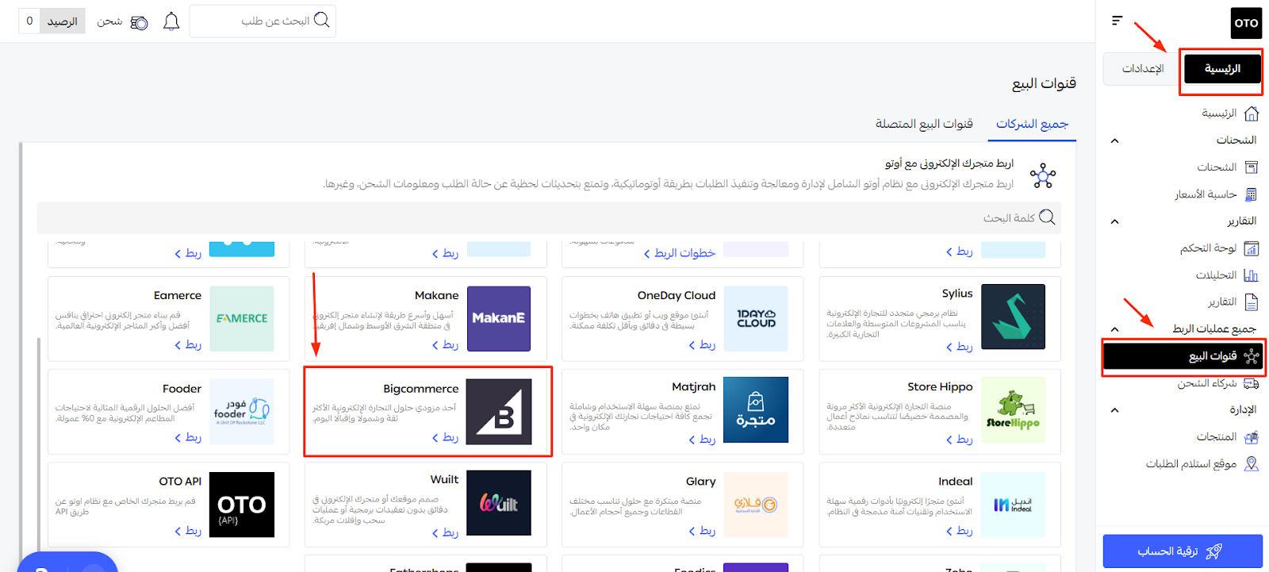Screen dimensions: 1269x572
Task: Click the Store Hippo logo
Action: 1013,410
